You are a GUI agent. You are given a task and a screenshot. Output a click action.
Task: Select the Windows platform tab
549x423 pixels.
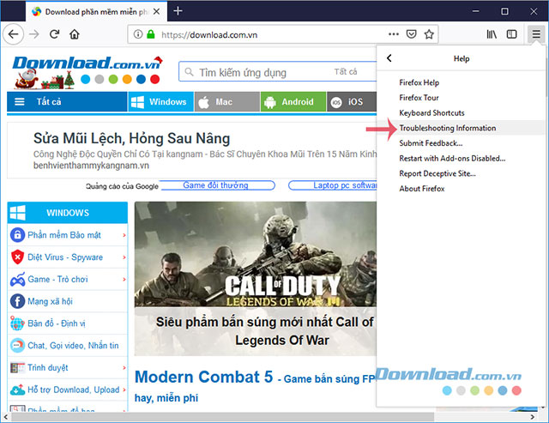(x=160, y=101)
